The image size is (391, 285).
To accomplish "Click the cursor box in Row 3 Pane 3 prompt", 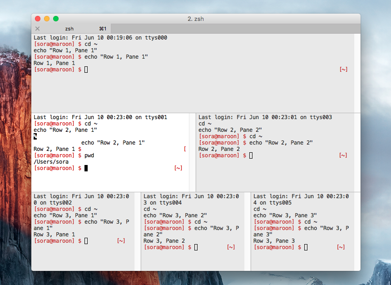I will point(306,247).
